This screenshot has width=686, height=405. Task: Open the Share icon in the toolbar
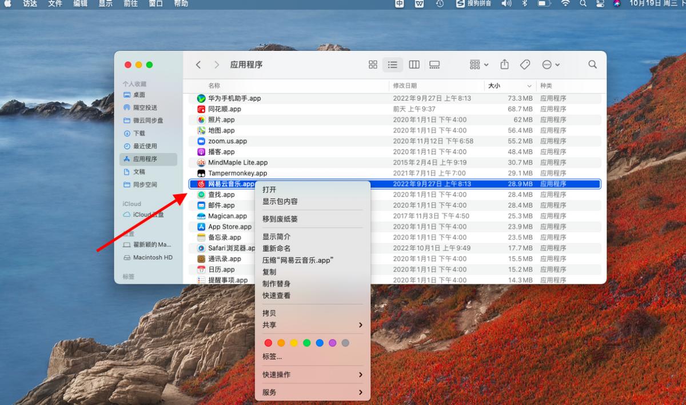[504, 65]
